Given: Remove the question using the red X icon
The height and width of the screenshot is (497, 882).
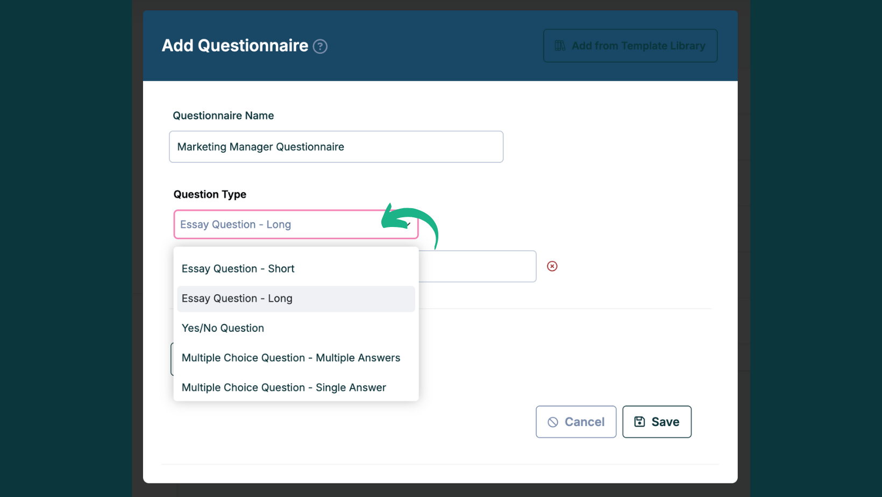Looking at the screenshot, I should (x=552, y=266).
